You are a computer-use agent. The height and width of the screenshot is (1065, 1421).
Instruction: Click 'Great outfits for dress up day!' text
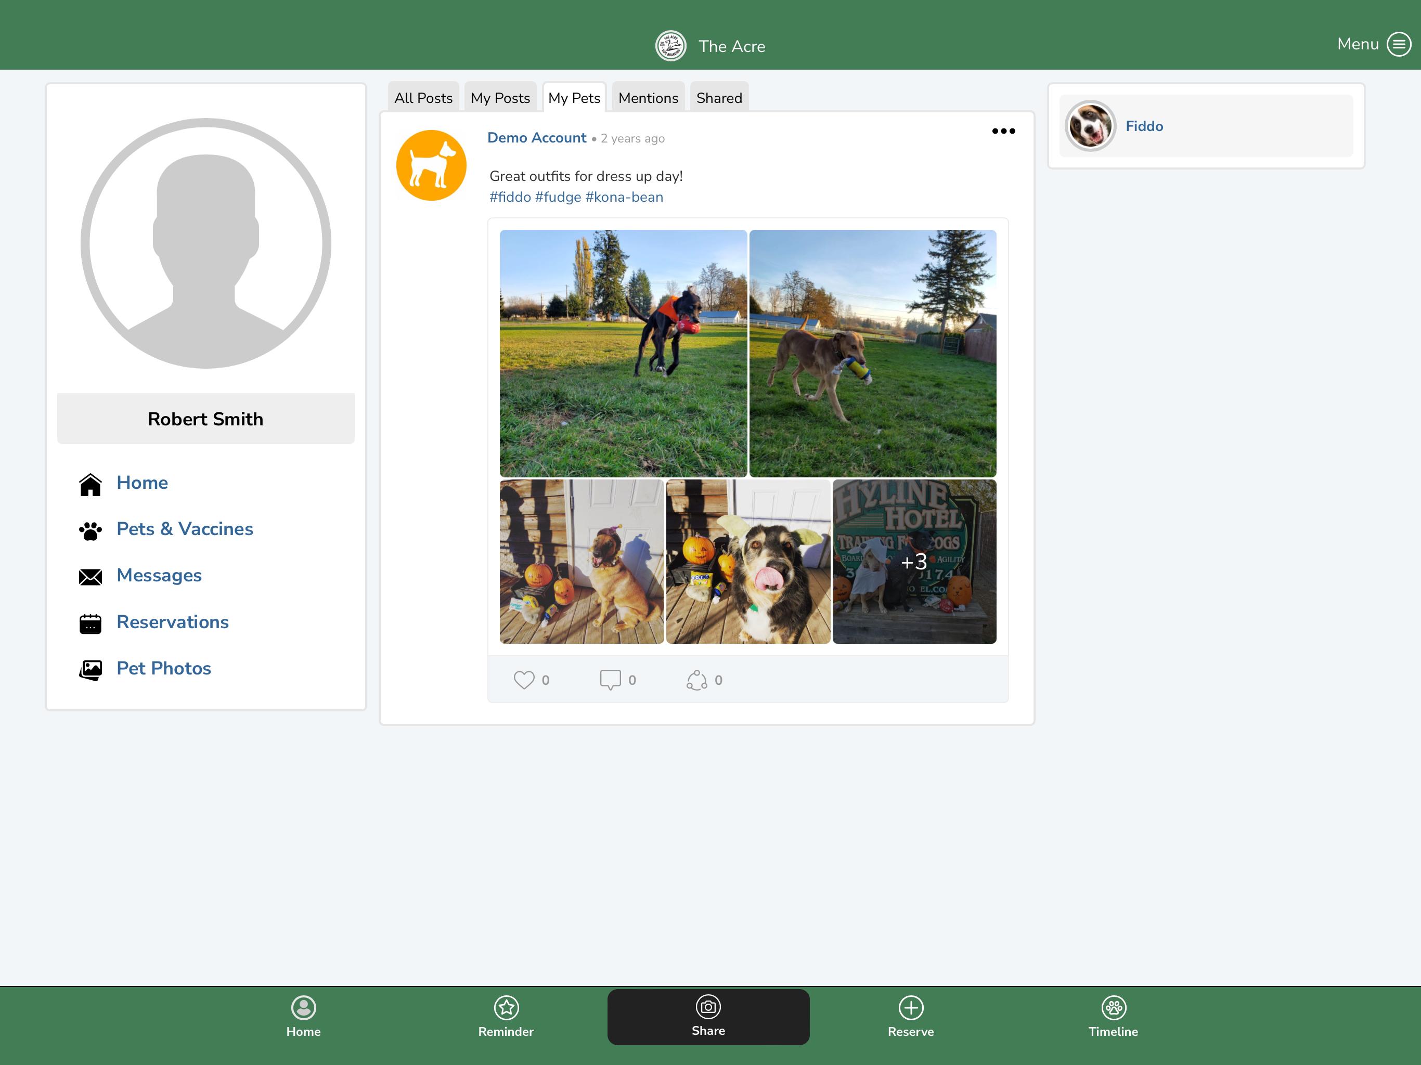coord(586,176)
